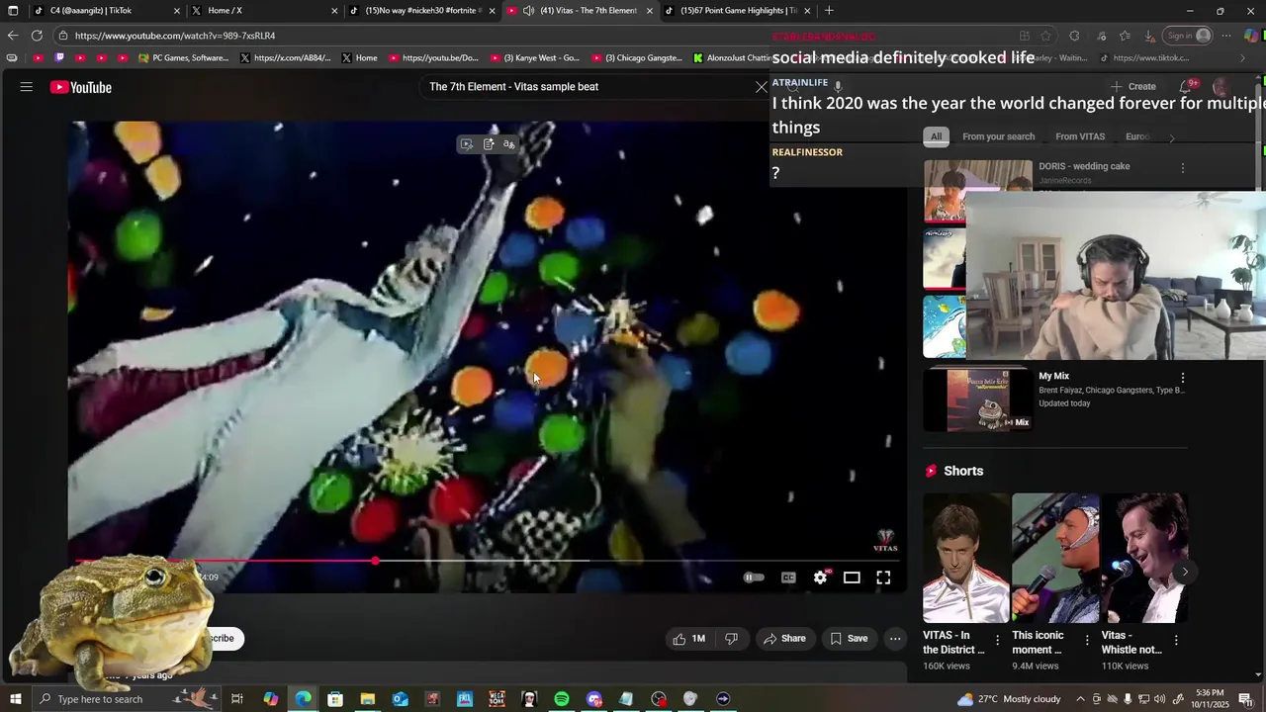Viewport: 1266px width, 712px height.
Task: Open the Vitas - Whistle not short
Action: (1144, 559)
